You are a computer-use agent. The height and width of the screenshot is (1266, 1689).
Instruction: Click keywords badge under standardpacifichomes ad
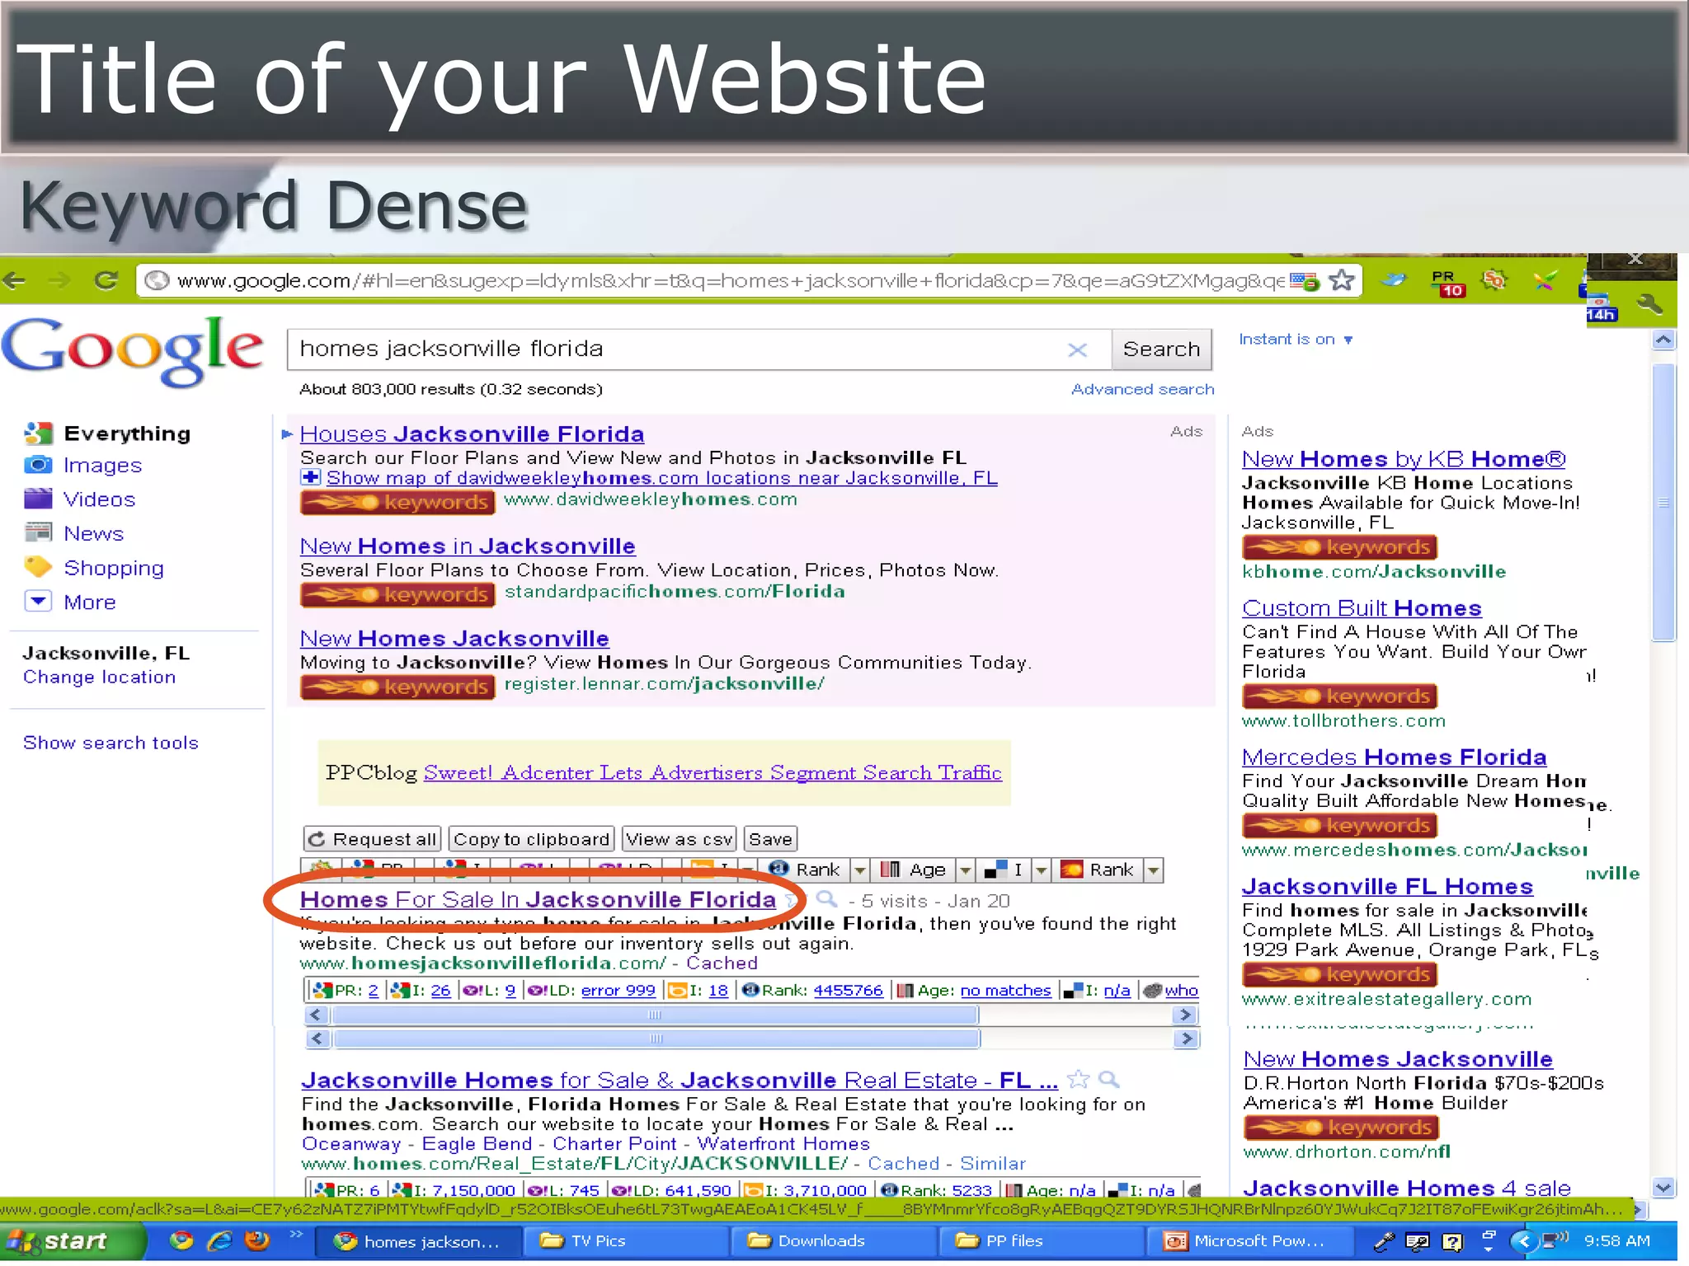398,594
